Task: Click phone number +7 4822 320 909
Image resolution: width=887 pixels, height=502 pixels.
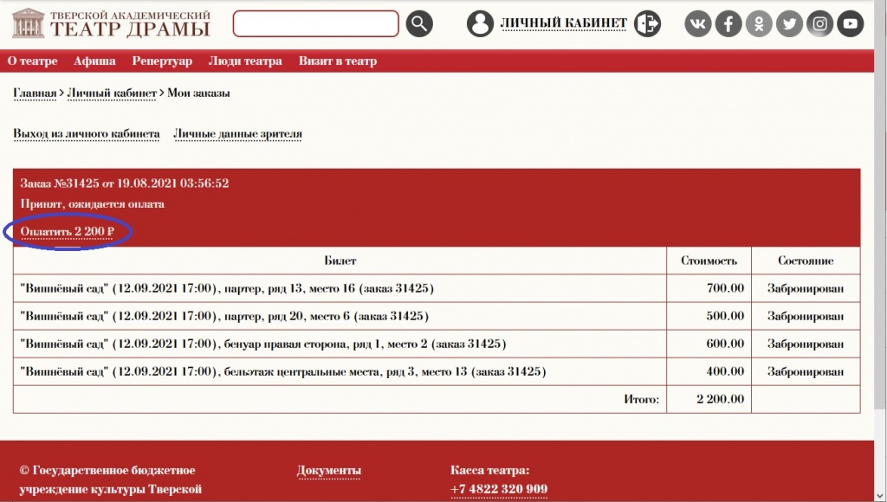Action: click(499, 489)
